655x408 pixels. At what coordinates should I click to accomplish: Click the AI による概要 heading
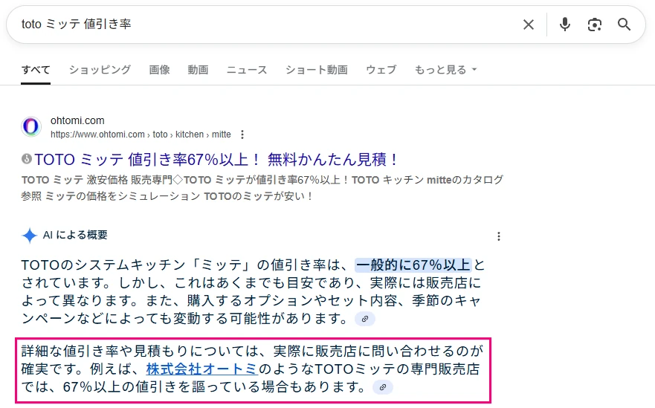tap(75, 235)
